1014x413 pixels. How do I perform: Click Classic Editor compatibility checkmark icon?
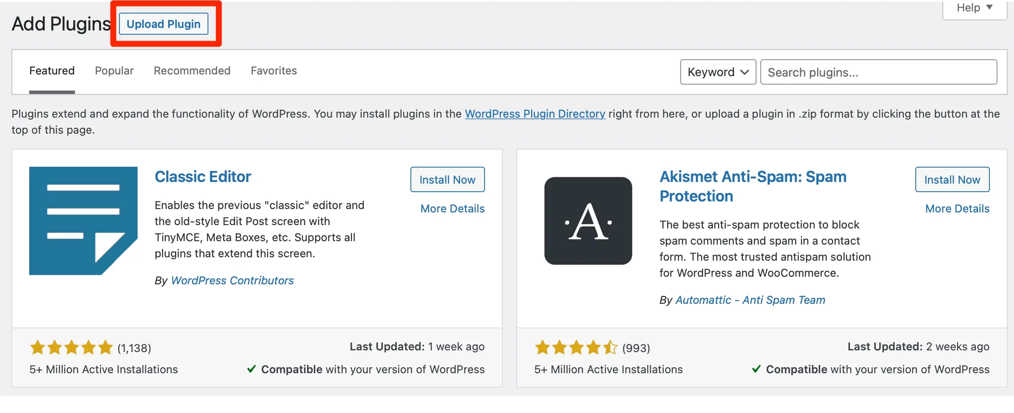pyautogui.click(x=251, y=369)
